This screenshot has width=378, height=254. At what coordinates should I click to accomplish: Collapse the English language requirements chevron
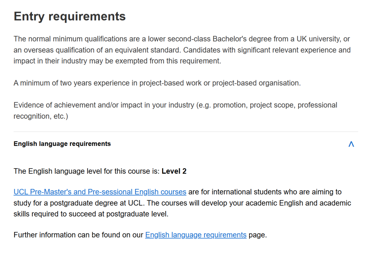point(351,144)
